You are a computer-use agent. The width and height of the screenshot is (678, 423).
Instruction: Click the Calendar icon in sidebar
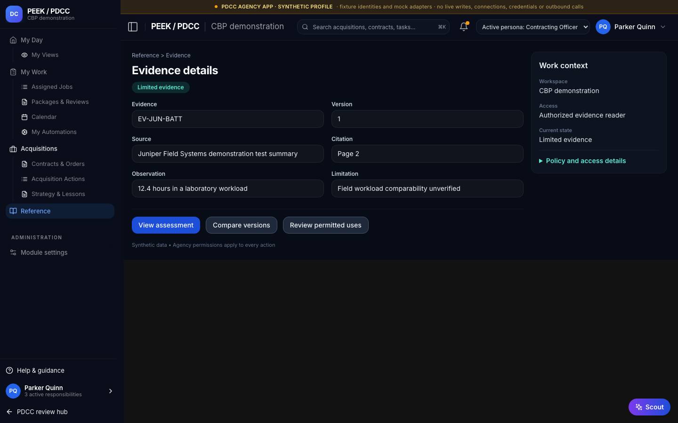coord(24,117)
